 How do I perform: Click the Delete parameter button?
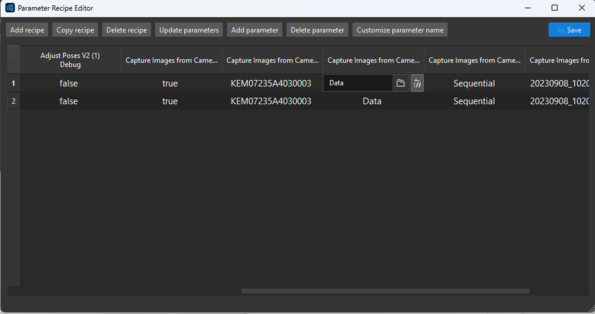[317, 29]
